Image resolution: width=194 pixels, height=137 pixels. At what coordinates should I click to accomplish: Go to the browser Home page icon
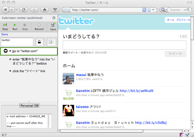point(45,10)
